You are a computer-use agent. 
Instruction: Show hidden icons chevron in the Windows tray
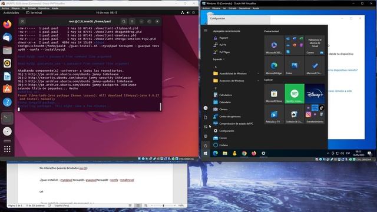[328, 153]
